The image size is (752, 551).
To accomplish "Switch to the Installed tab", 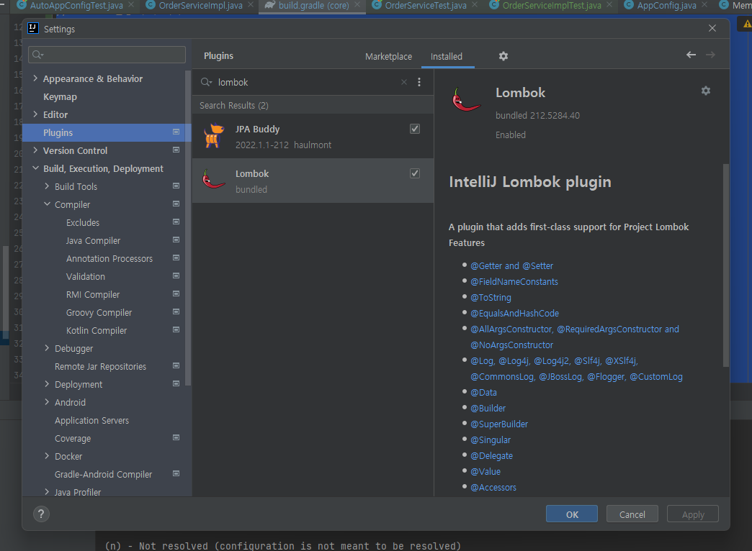I will pos(447,57).
